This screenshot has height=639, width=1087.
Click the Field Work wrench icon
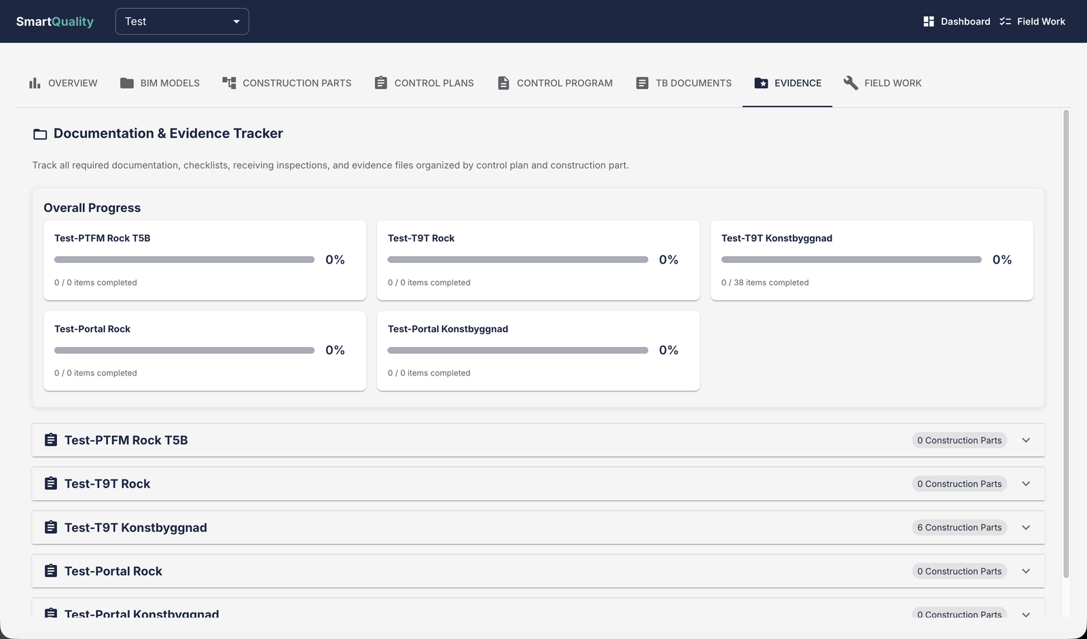point(851,83)
